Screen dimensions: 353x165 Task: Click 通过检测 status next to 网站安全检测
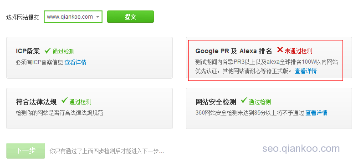260,102
